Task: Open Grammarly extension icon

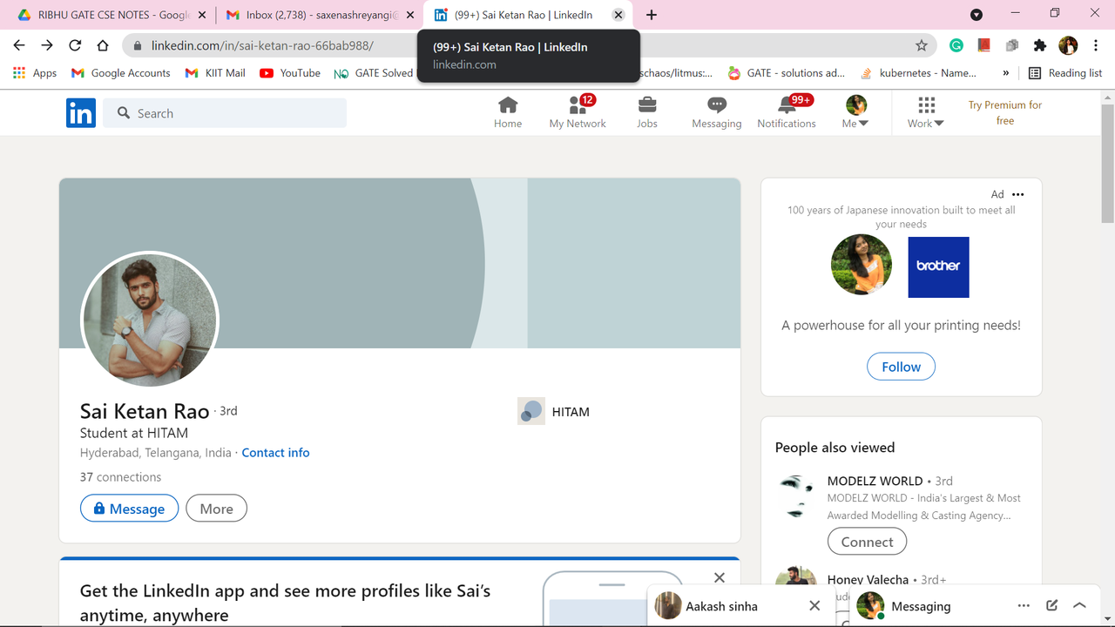Action: click(956, 45)
